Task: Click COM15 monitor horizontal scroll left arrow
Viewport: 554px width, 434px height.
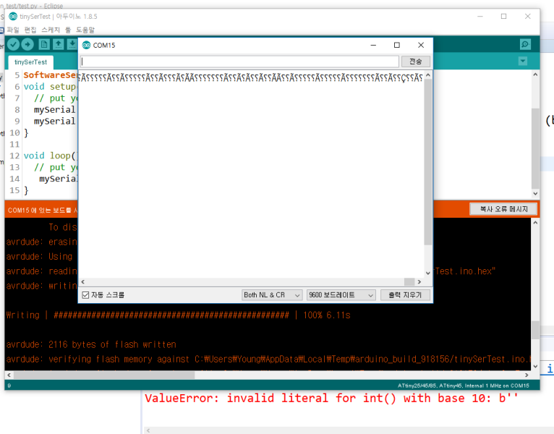Action: [83, 281]
